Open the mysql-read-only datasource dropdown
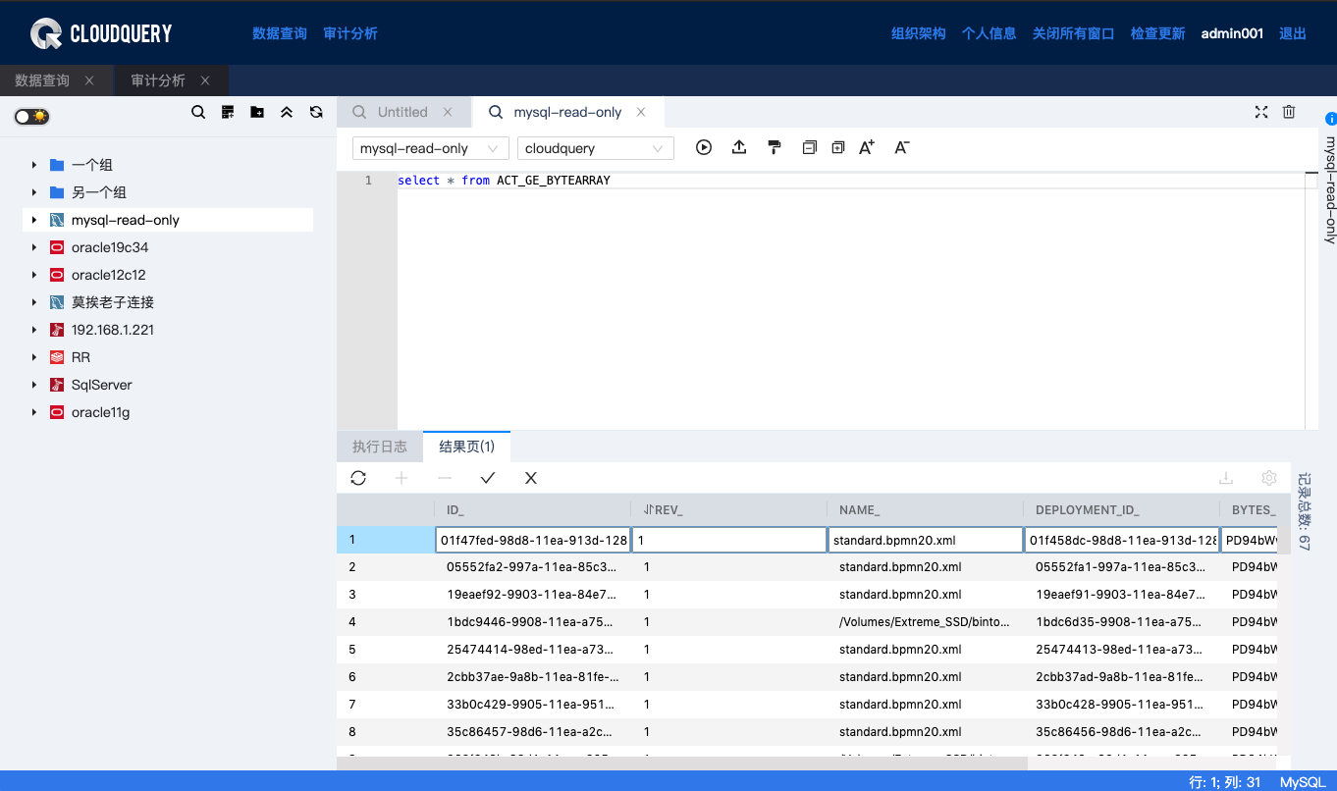 pyautogui.click(x=429, y=148)
